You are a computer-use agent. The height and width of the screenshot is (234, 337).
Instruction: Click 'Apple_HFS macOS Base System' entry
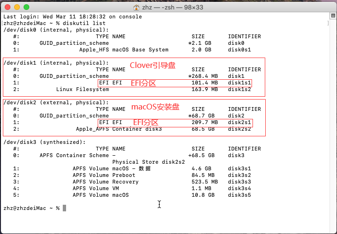pyautogui.click(x=124, y=50)
